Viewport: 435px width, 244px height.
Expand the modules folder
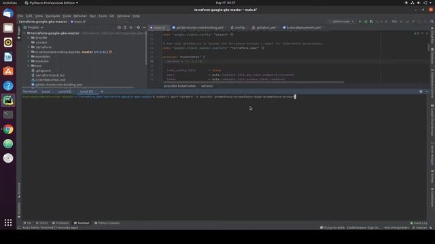coord(29,61)
